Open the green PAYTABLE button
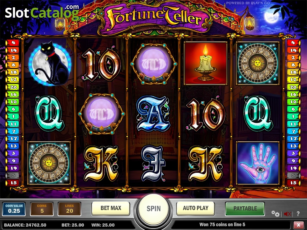307x230 pixels. [245, 208]
